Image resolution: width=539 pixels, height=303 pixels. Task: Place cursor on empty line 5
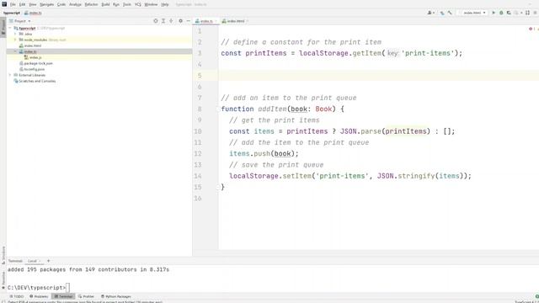[378, 76]
